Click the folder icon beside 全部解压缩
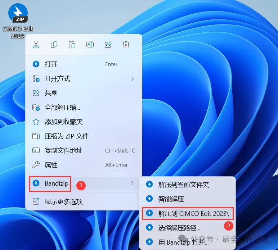Viewport: 278px width, 250px height. pyautogui.click(x=36, y=108)
